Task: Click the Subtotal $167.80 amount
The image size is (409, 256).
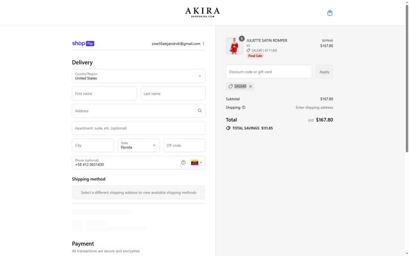Action: coord(327,99)
